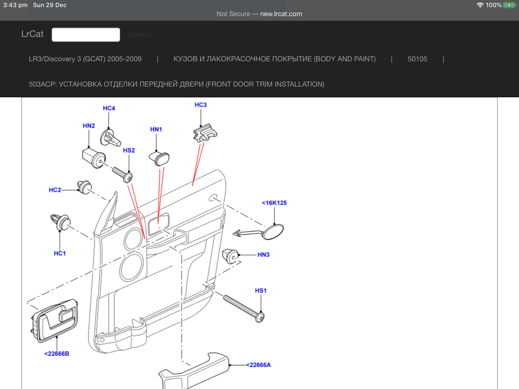Click the LrCat logo link
The width and height of the screenshot is (519, 389).
(x=32, y=34)
